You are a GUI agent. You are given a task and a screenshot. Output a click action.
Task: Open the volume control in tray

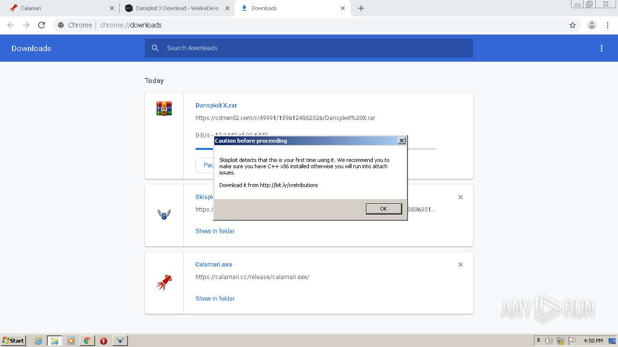(x=549, y=341)
